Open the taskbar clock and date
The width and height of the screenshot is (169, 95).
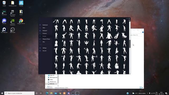coord(161,93)
